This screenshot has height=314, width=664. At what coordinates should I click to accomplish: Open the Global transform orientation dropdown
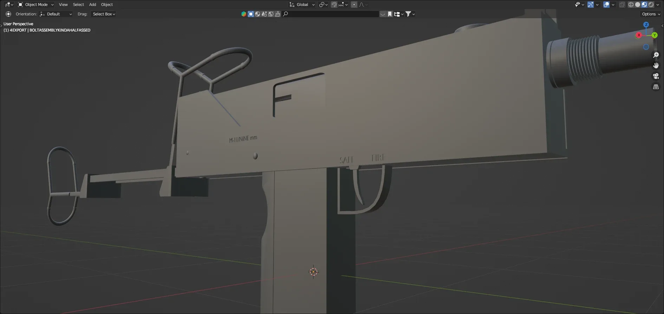[302, 5]
